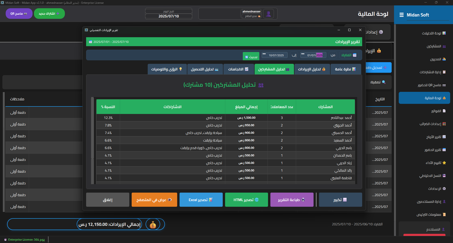The width and height of the screenshot is (453, 243).
Task: Go to المدربين in the sidebar
Action: click(424, 59)
